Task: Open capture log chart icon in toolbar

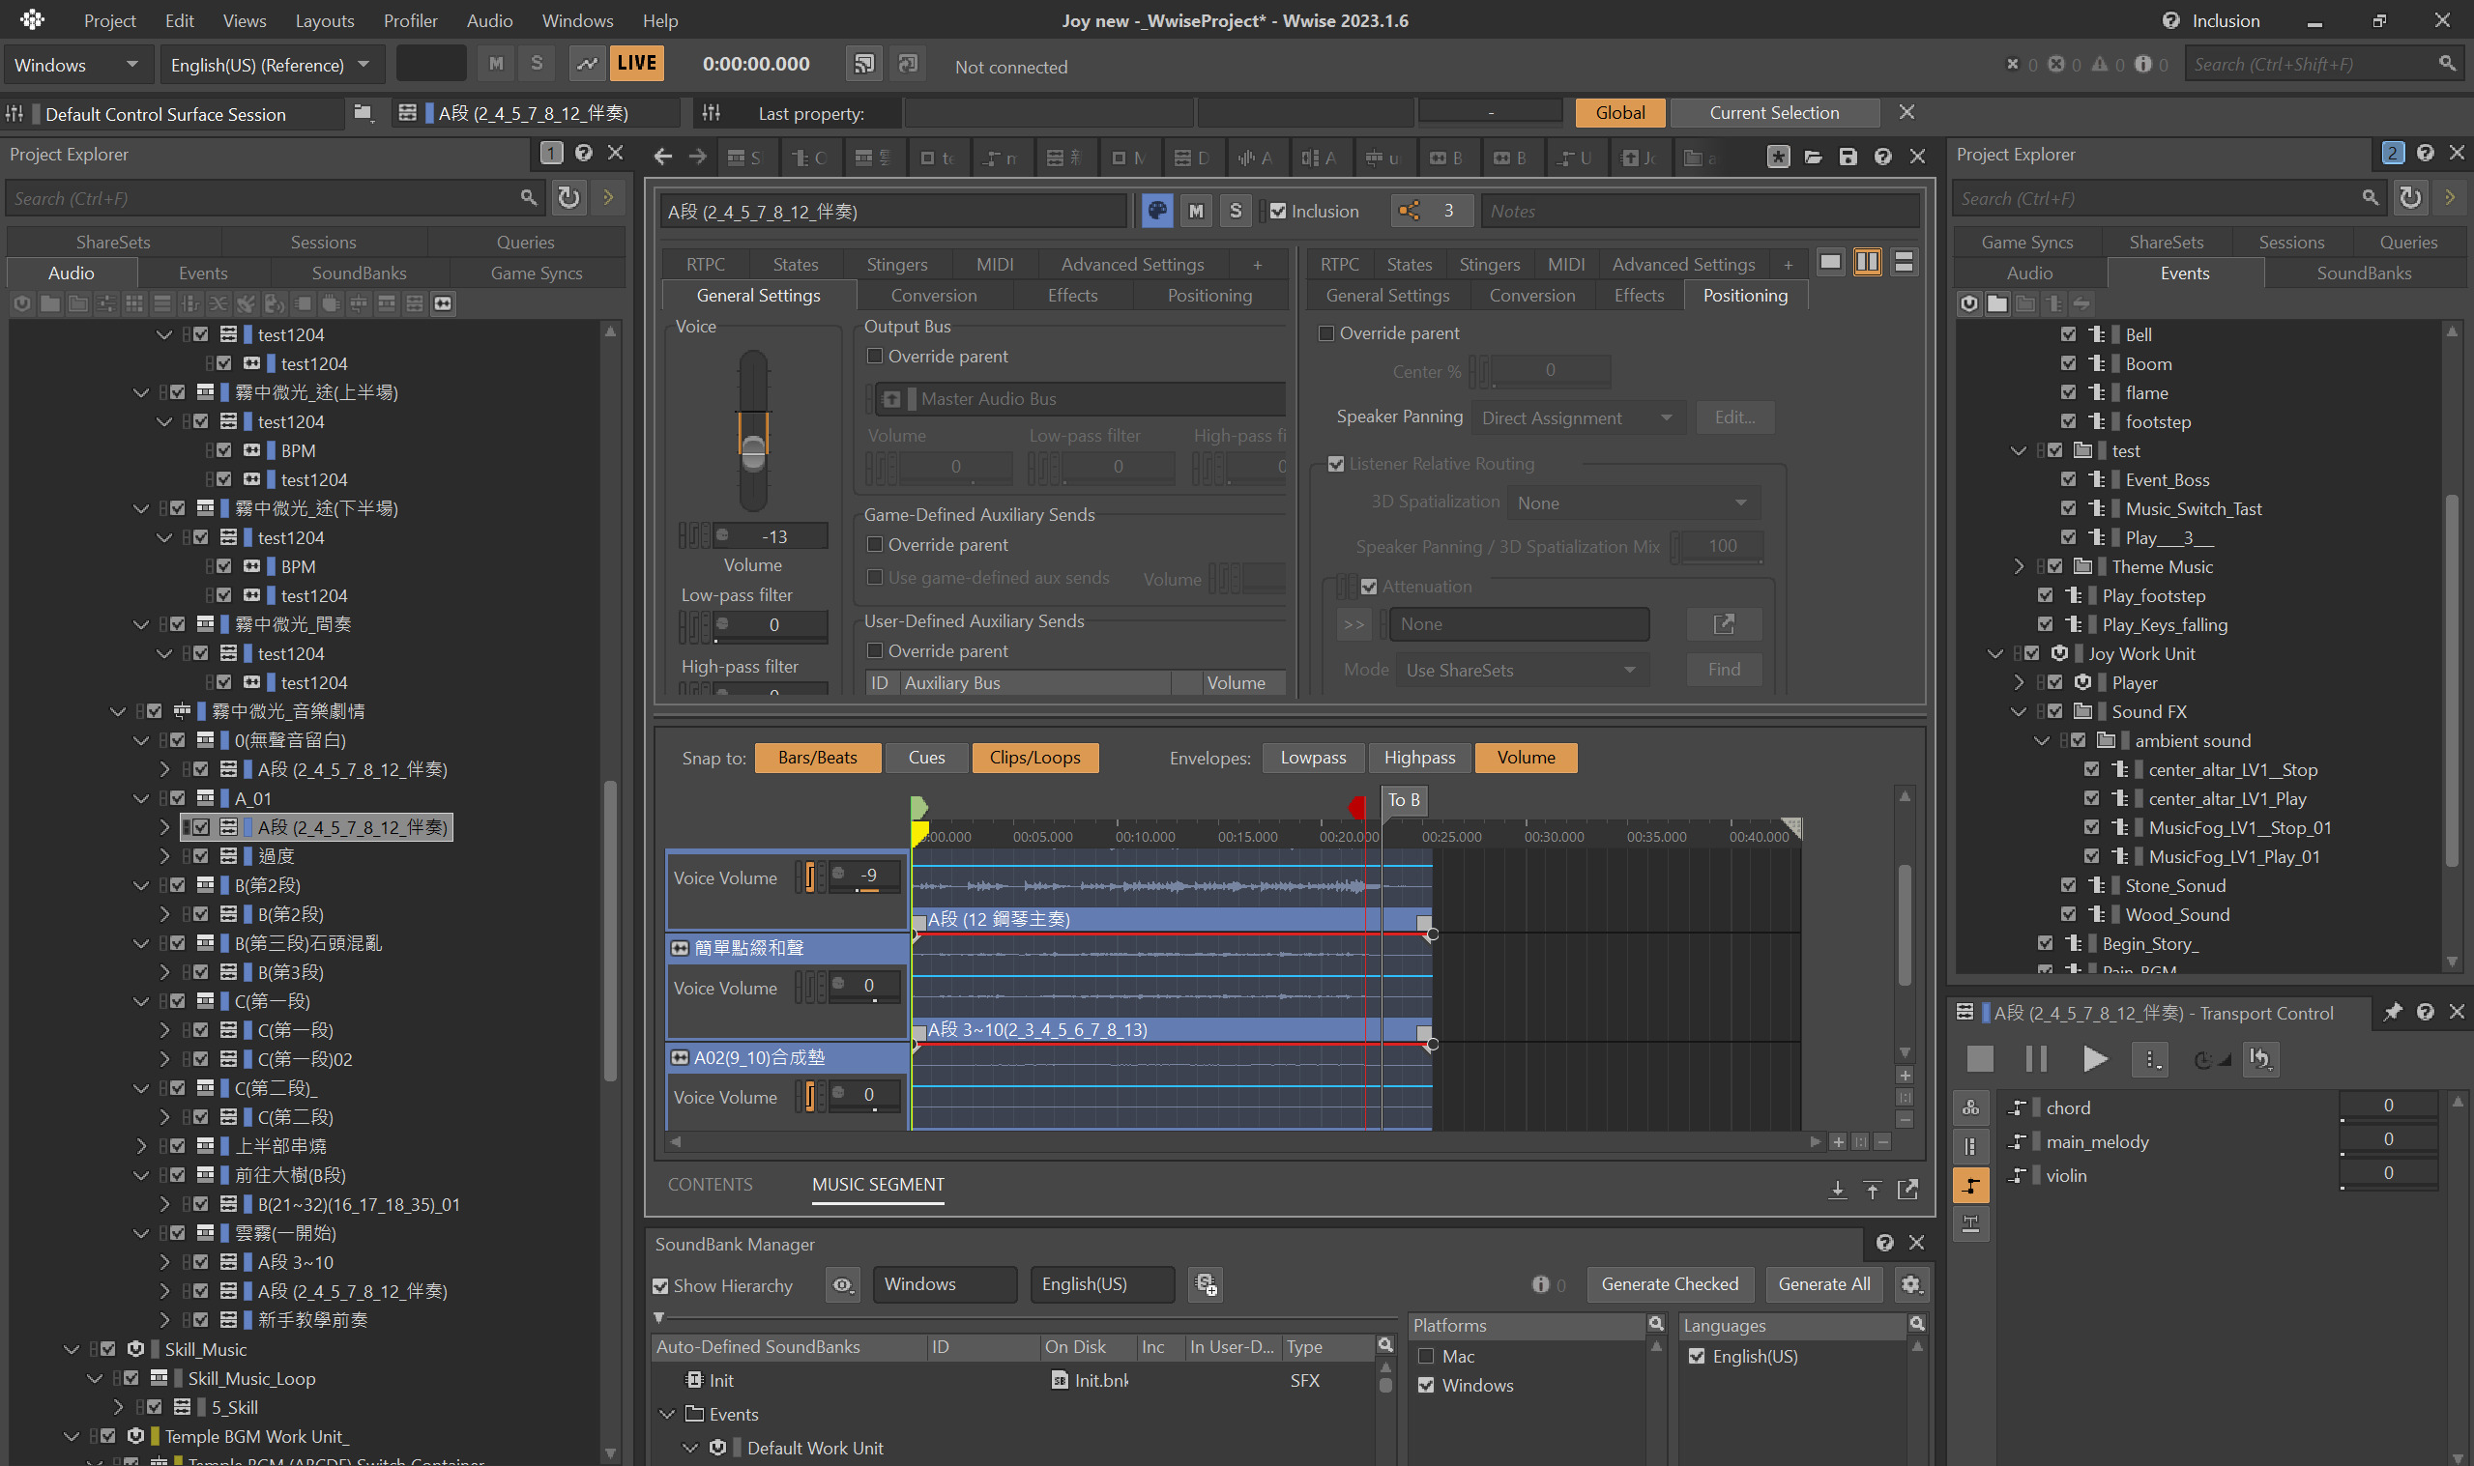Action: tap(587, 64)
